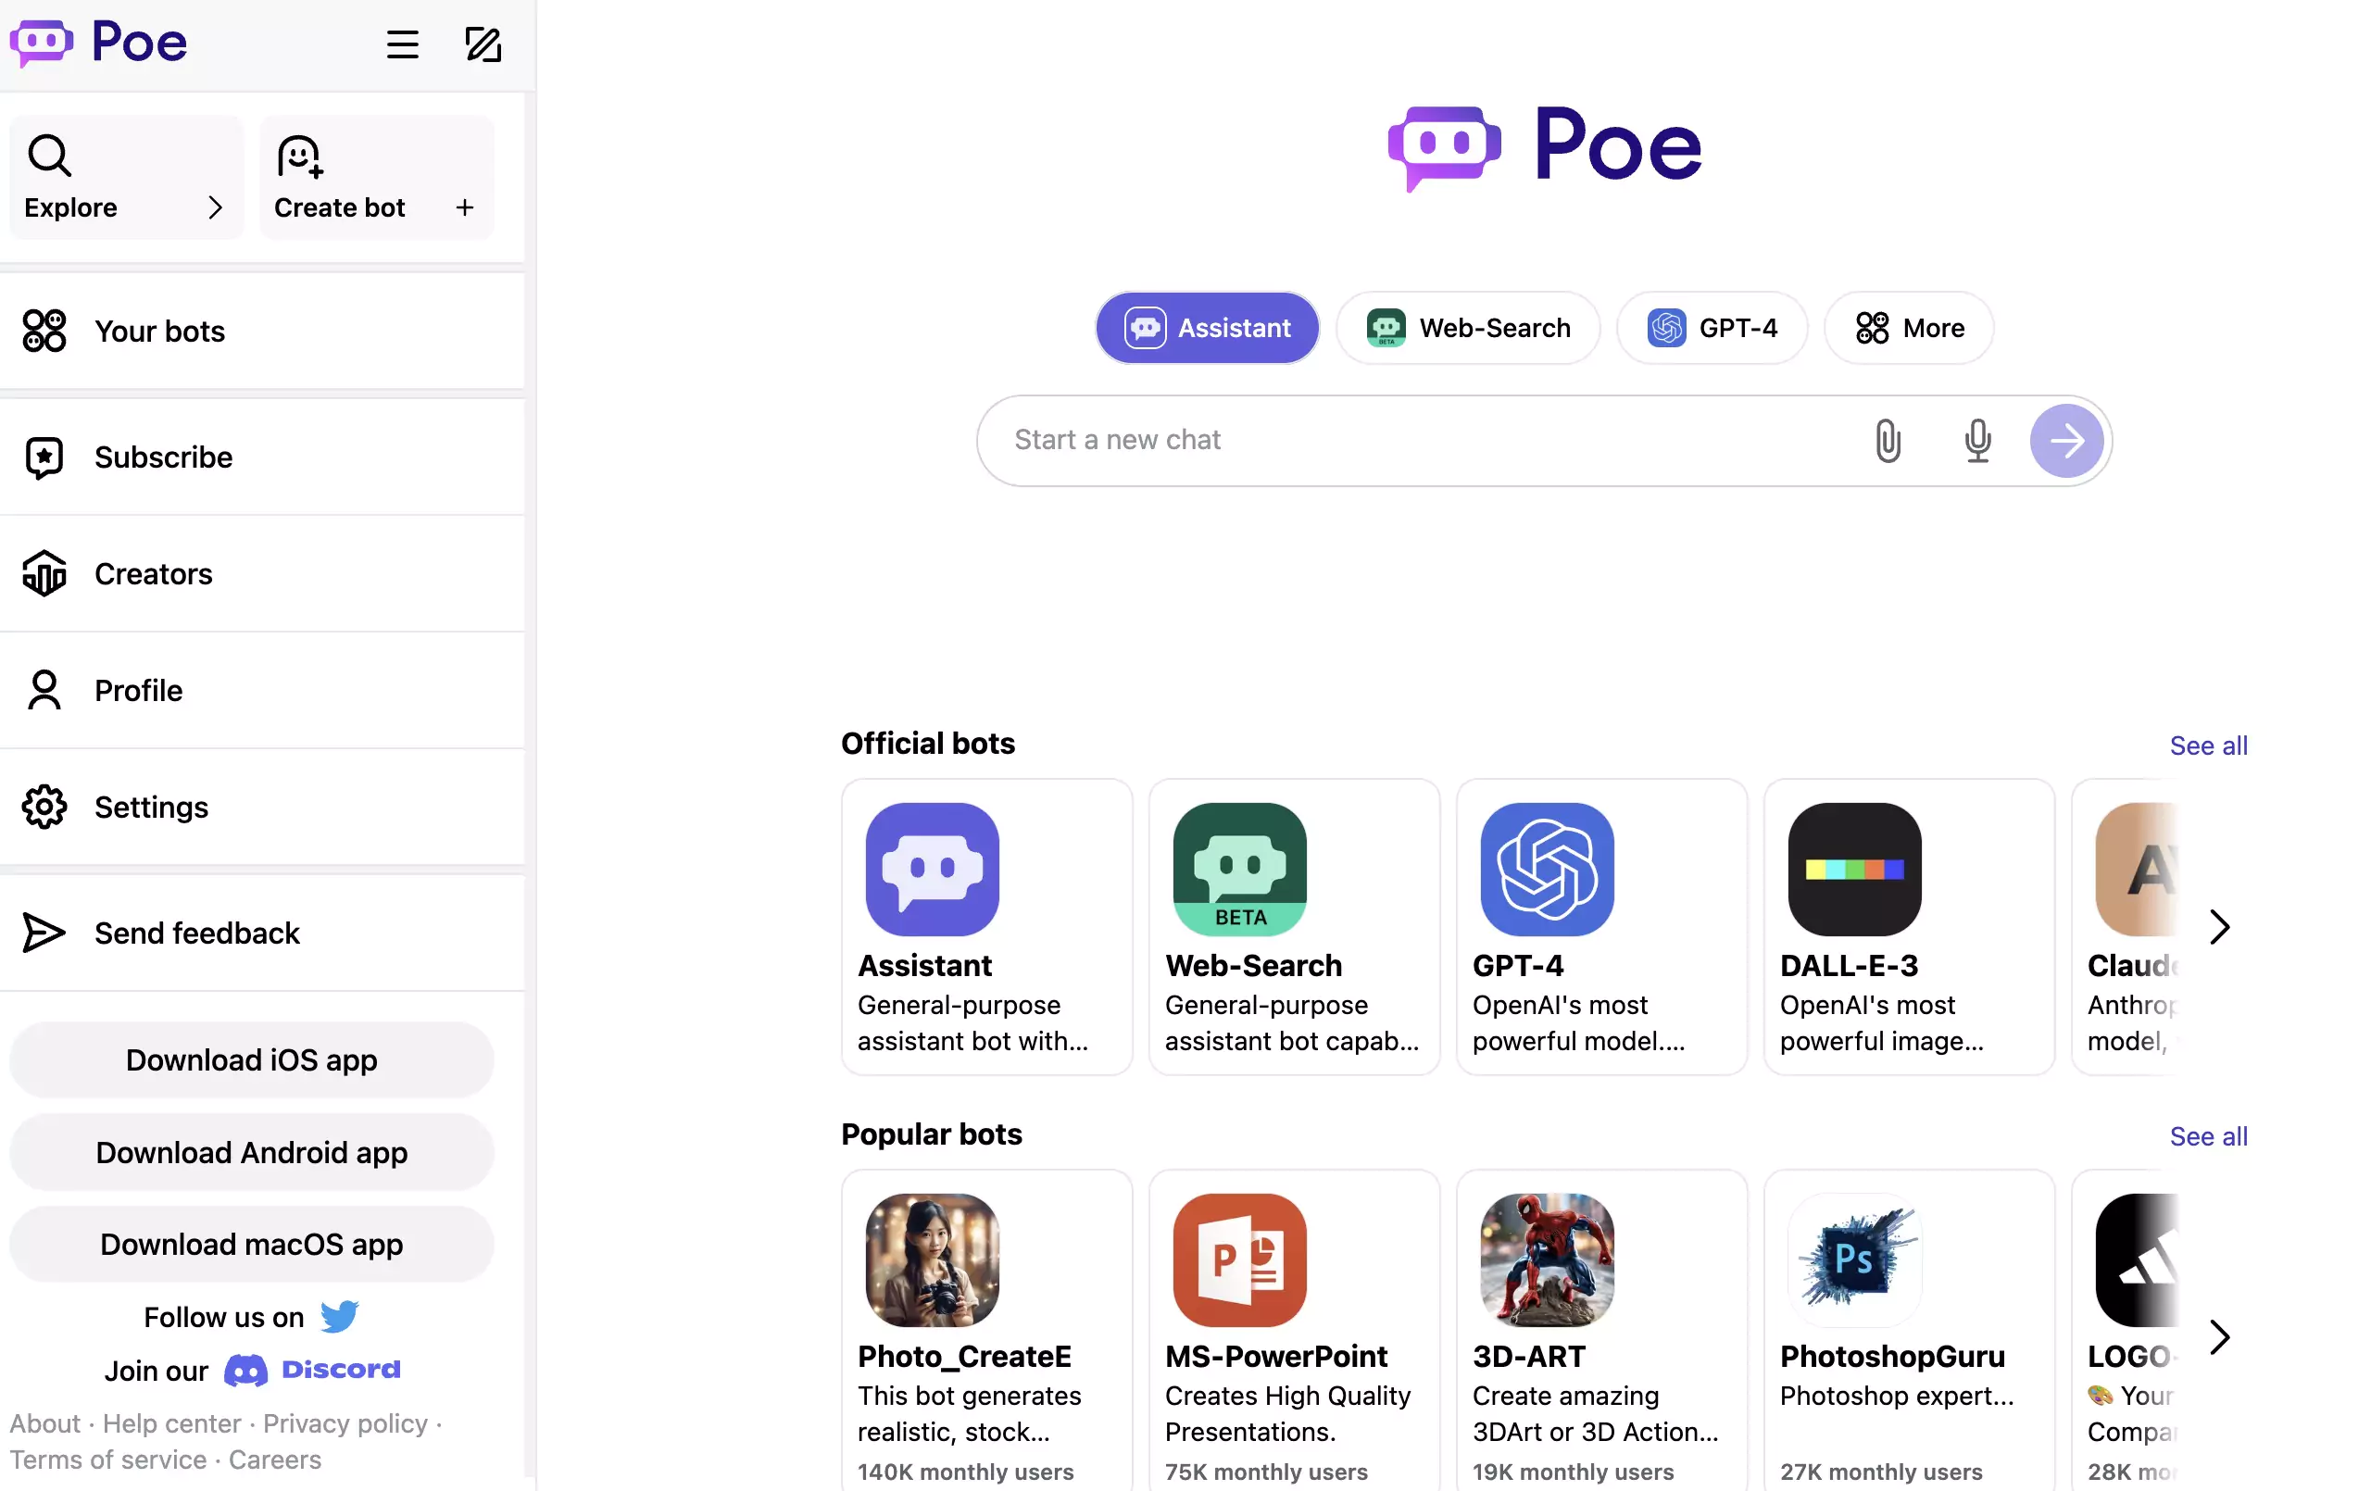This screenshot has height=1491, width=2371.
Task: Open the Assistant official bot card
Action: tap(986, 928)
